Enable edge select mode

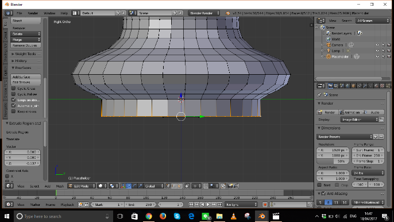(x=174, y=186)
